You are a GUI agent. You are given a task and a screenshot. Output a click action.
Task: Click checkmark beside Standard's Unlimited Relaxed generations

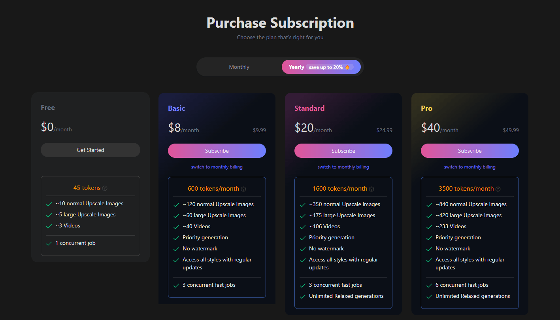click(303, 296)
